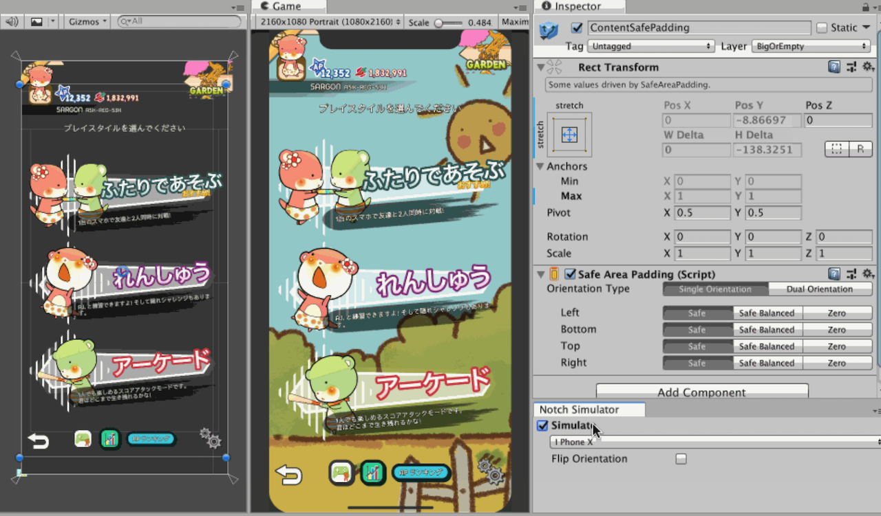The image size is (881, 516).
Task: Click the player avatar in Game view
Action: coord(292,59)
